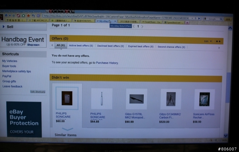Open the Group gifts shortcut
239x152 pixels.
9,81
